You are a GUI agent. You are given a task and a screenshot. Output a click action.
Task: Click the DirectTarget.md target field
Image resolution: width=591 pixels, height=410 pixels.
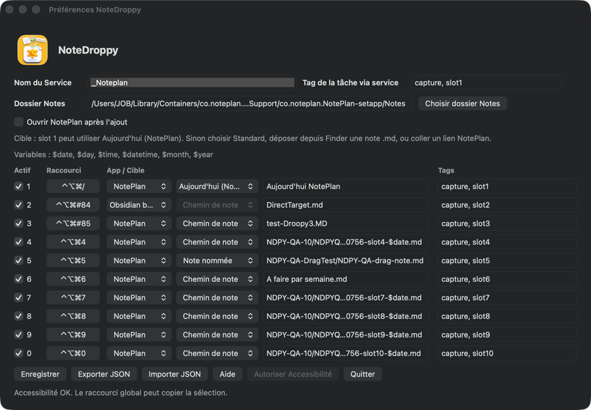point(346,205)
